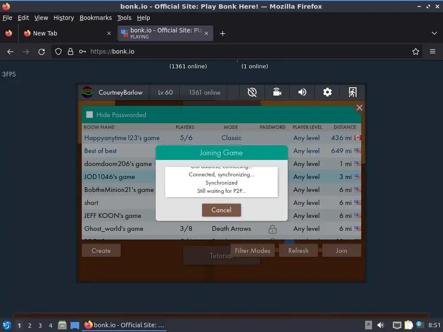Go back one page
443x332 pixels.
coord(10,52)
